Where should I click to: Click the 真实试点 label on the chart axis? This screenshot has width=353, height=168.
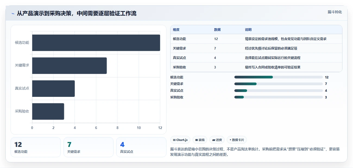point(22,88)
